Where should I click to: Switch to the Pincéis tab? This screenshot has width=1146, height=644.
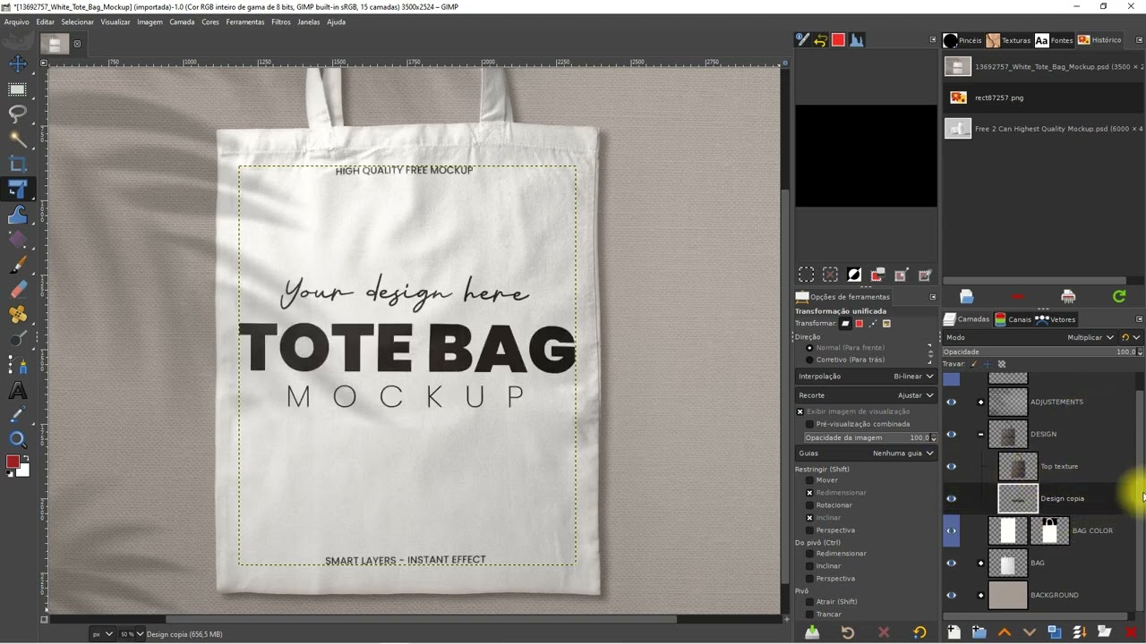[x=963, y=40]
